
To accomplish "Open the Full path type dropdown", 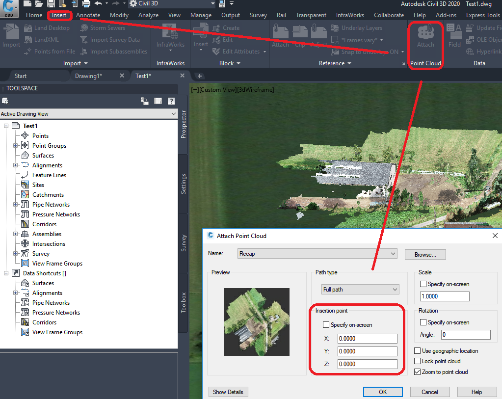I will (360, 290).
